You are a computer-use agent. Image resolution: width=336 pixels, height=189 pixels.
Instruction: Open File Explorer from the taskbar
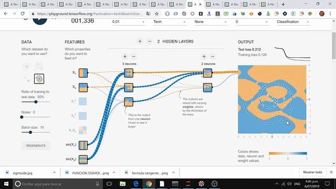coord(122,184)
